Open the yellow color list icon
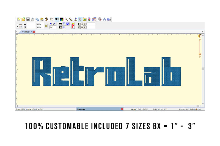The image size is (220, 146). pos(85,19)
